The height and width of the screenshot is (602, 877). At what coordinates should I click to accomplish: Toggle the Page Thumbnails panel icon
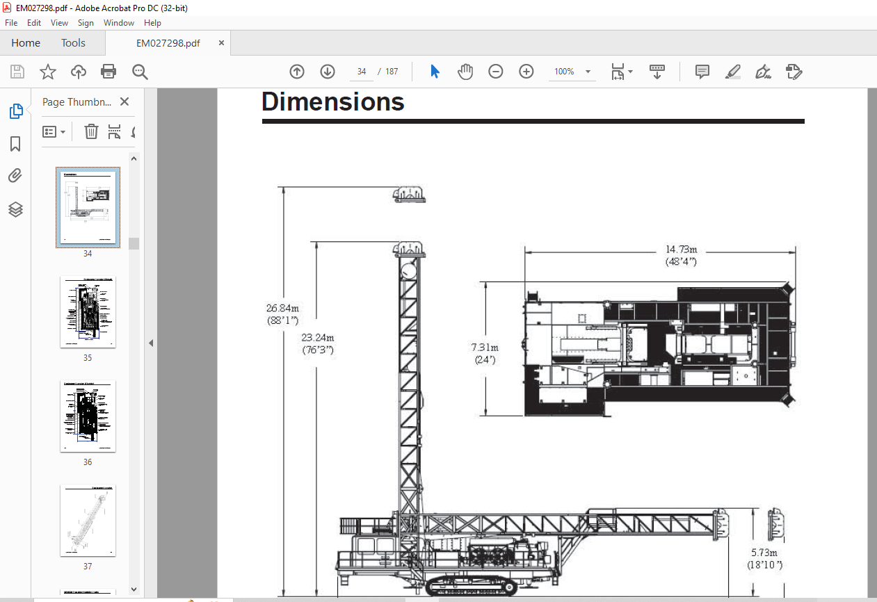15,111
